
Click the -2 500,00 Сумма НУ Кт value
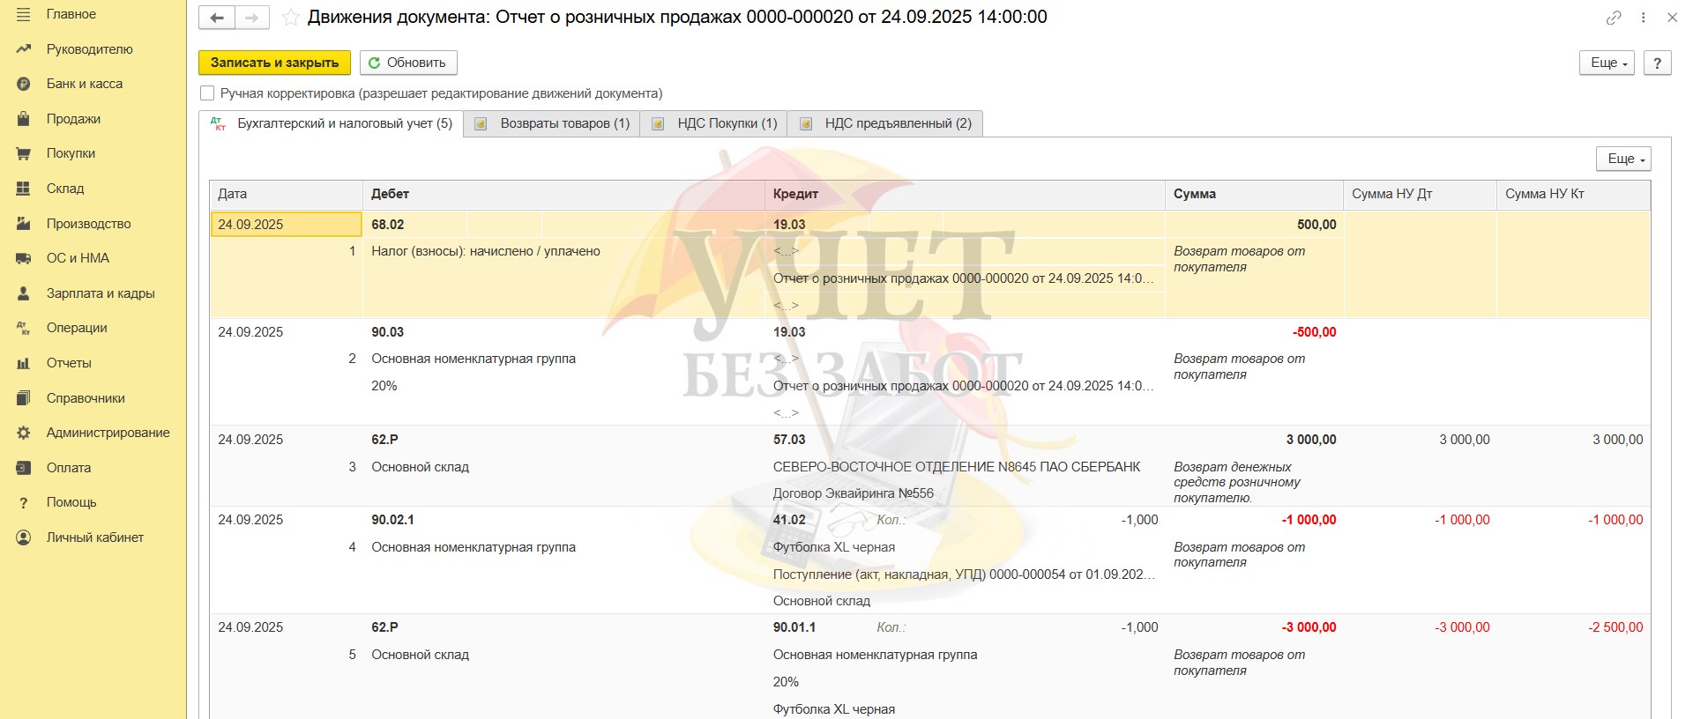(x=1615, y=627)
